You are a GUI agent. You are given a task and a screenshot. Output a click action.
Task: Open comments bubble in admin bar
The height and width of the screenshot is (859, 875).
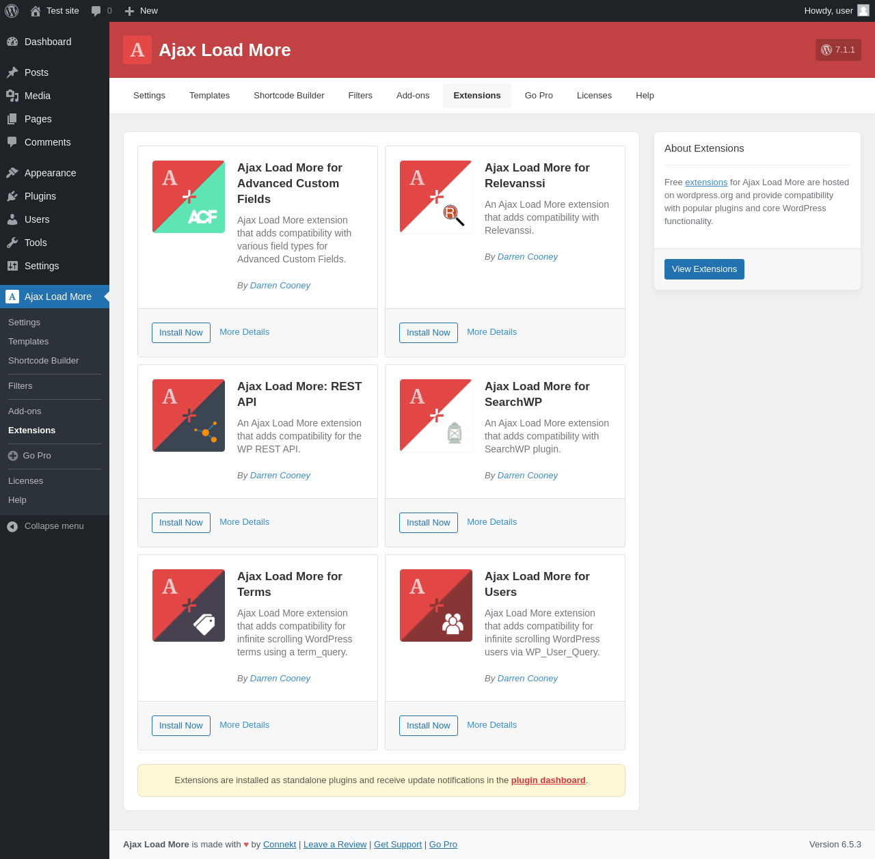tap(96, 11)
